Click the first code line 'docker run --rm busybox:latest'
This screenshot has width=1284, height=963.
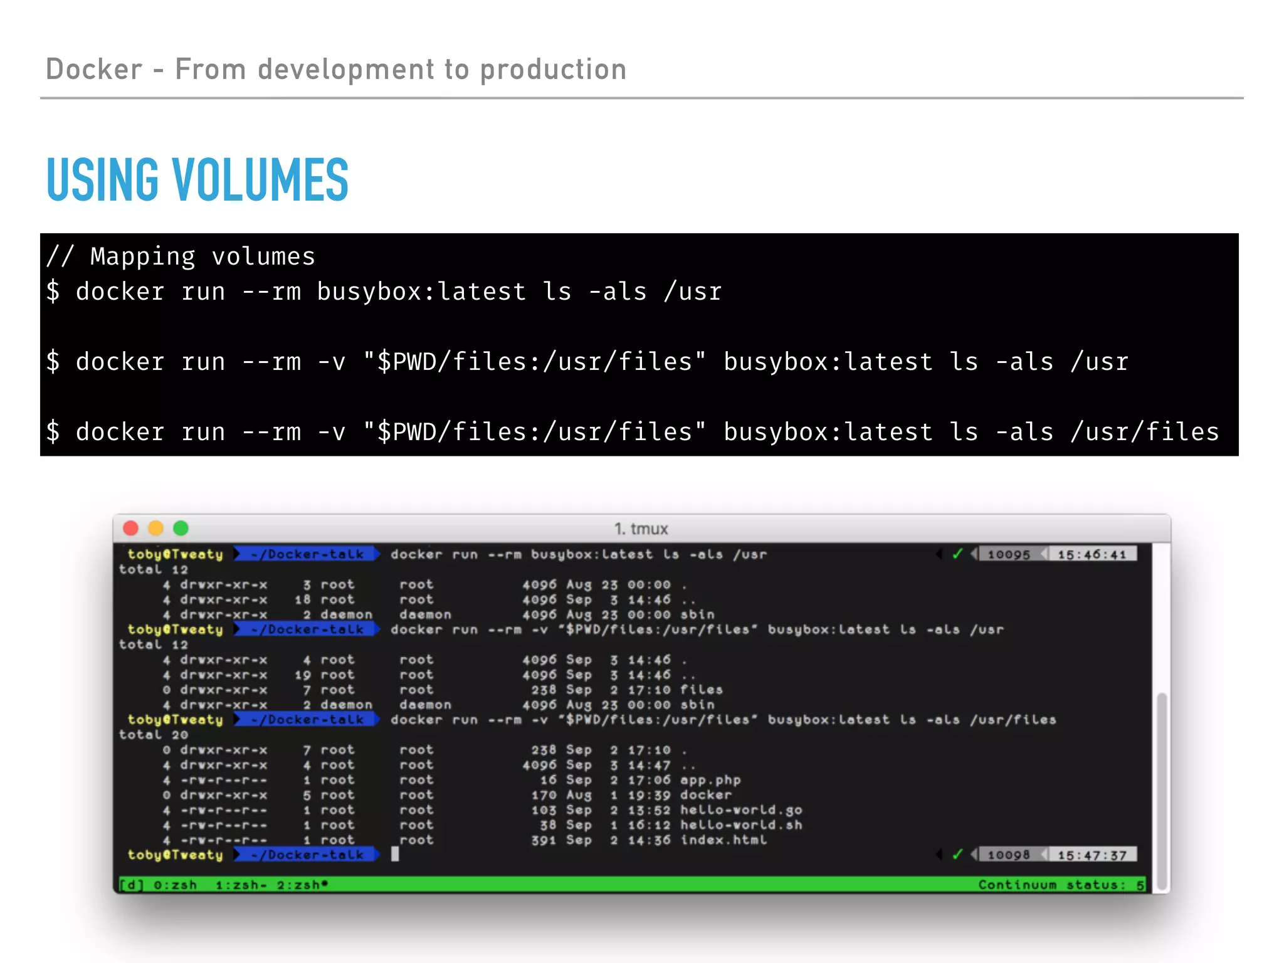coord(384,292)
